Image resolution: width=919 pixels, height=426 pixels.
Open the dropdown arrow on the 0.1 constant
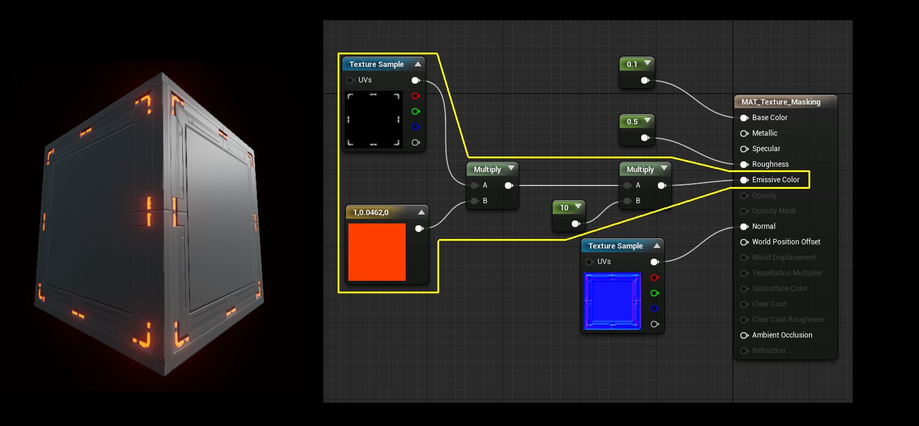tap(649, 64)
